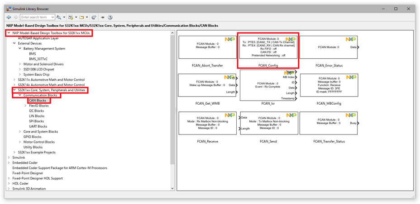Expand Motor and Solenoid Drivers node
The height and width of the screenshot is (204, 420).
(x=20, y=64)
